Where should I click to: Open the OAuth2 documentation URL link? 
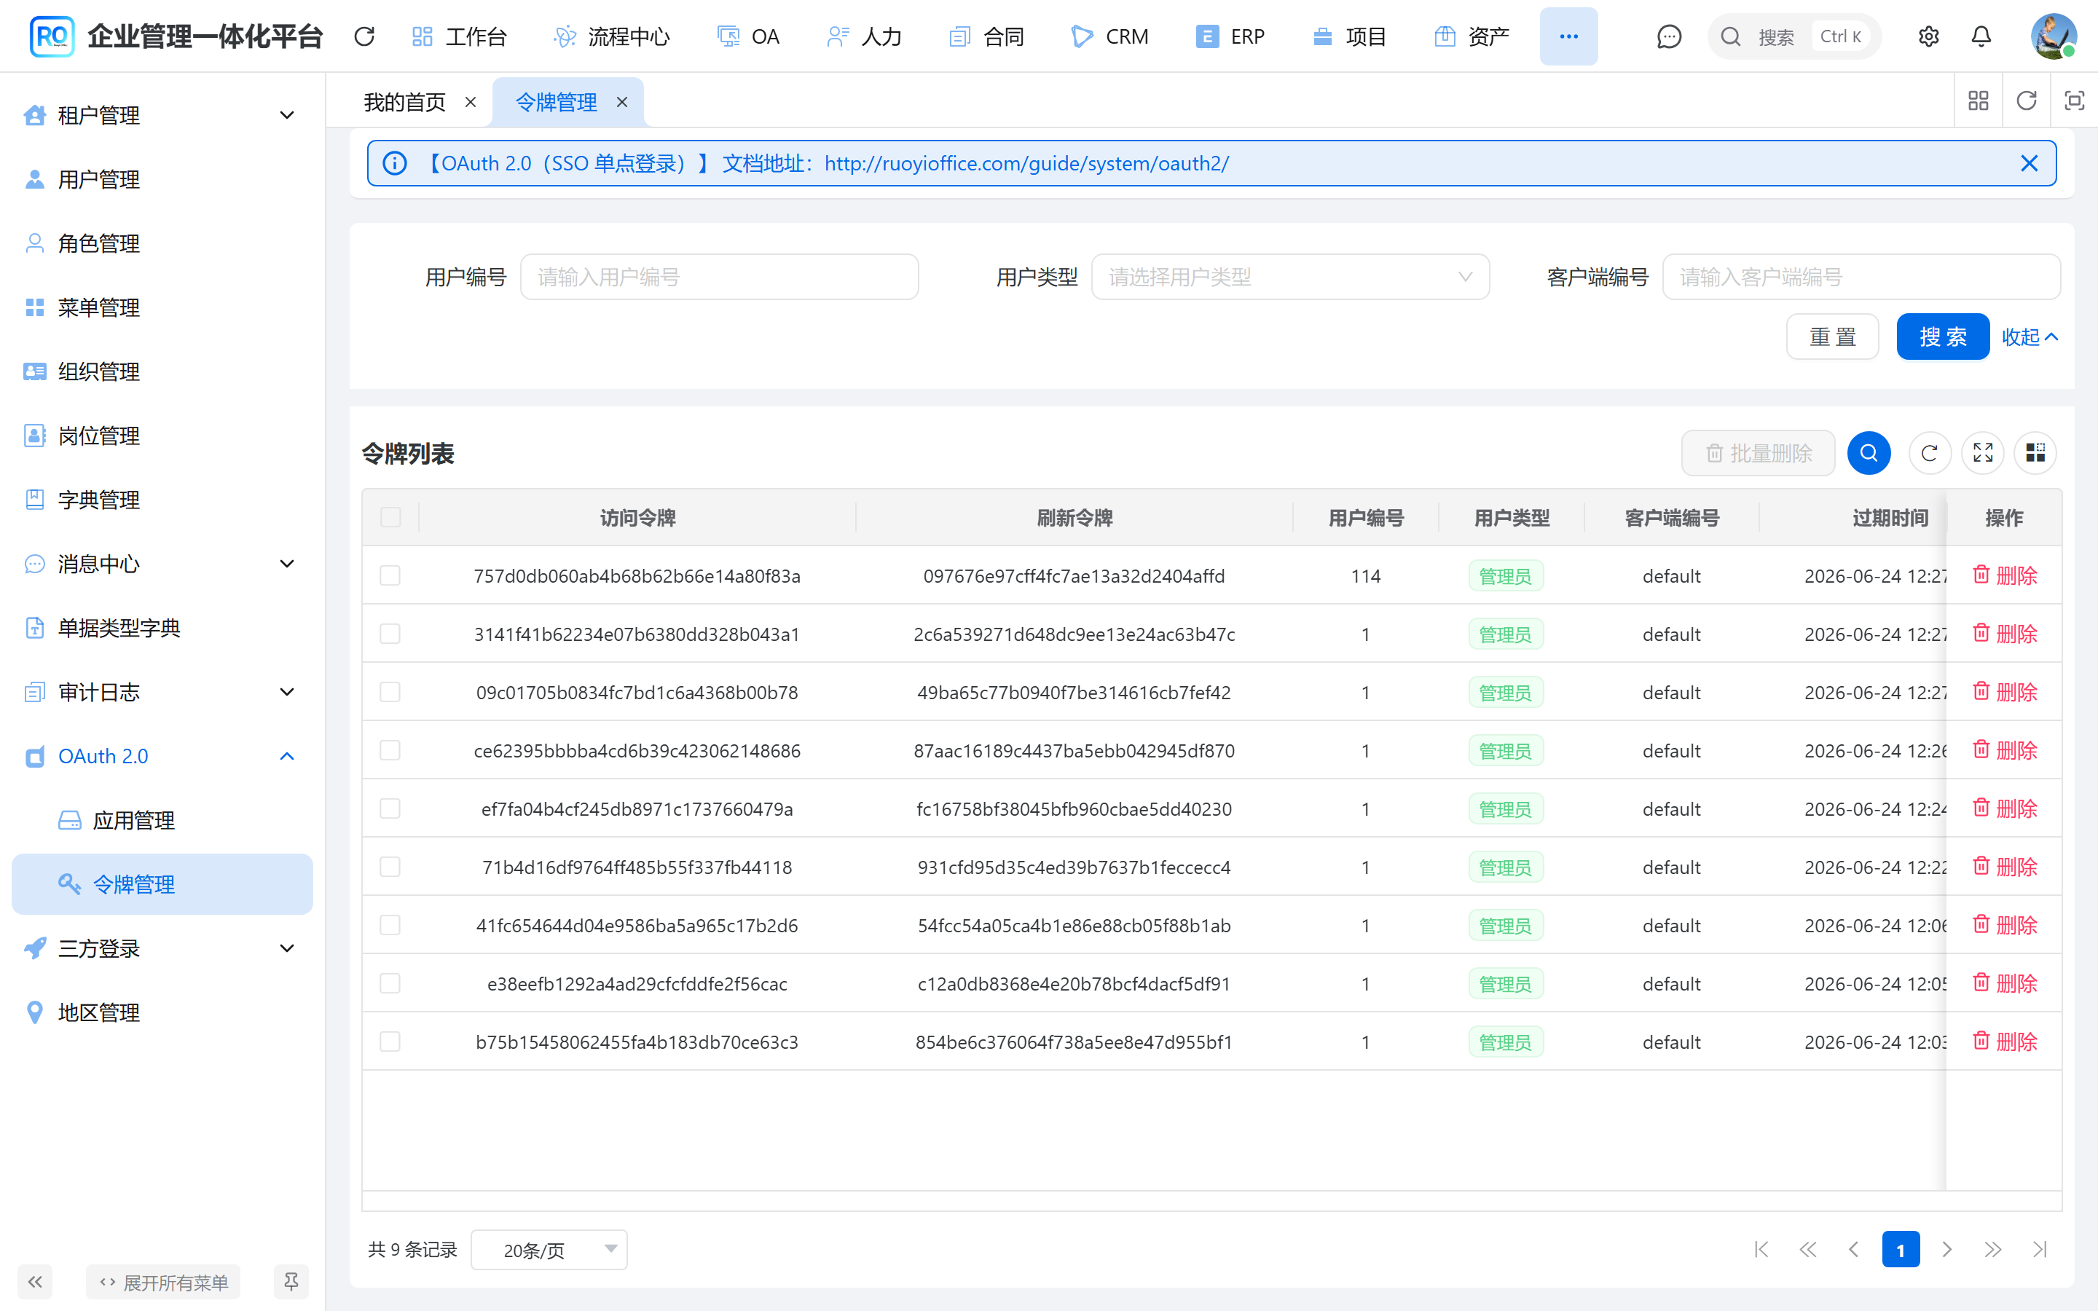[1026, 163]
